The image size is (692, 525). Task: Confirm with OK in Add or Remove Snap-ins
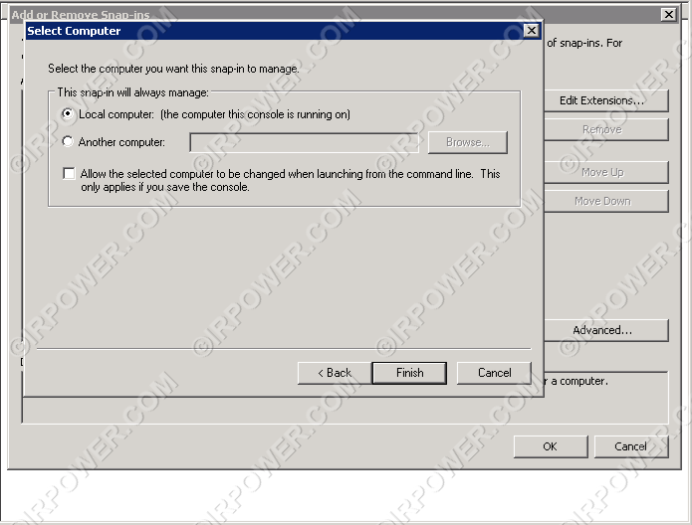550,446
